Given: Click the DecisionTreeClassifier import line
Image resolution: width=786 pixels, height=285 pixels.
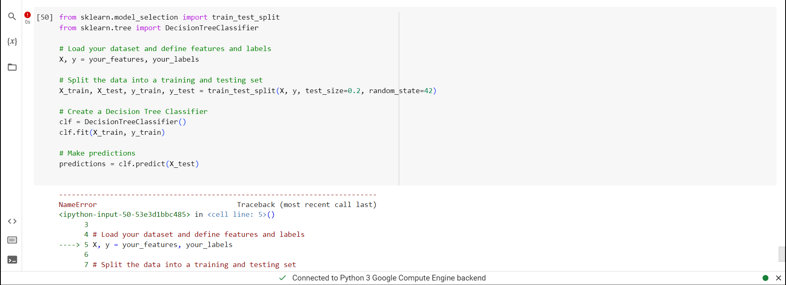Looking at the screenshot, I should pyautogui.click(x=159, y=28).
